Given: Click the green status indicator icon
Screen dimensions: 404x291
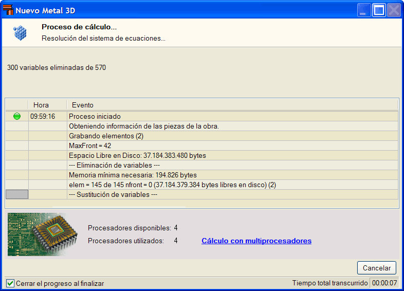Looking at the screenshot, I should point(17,116).
